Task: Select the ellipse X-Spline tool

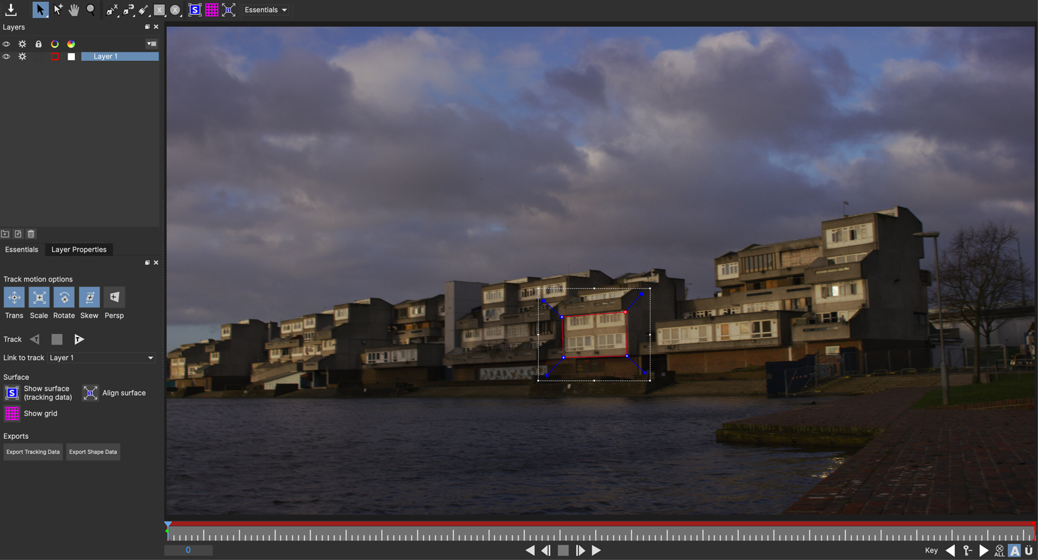Action: (x=175, y=10)
